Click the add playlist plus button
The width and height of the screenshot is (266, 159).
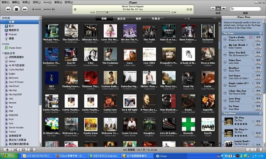pos(7,150)
